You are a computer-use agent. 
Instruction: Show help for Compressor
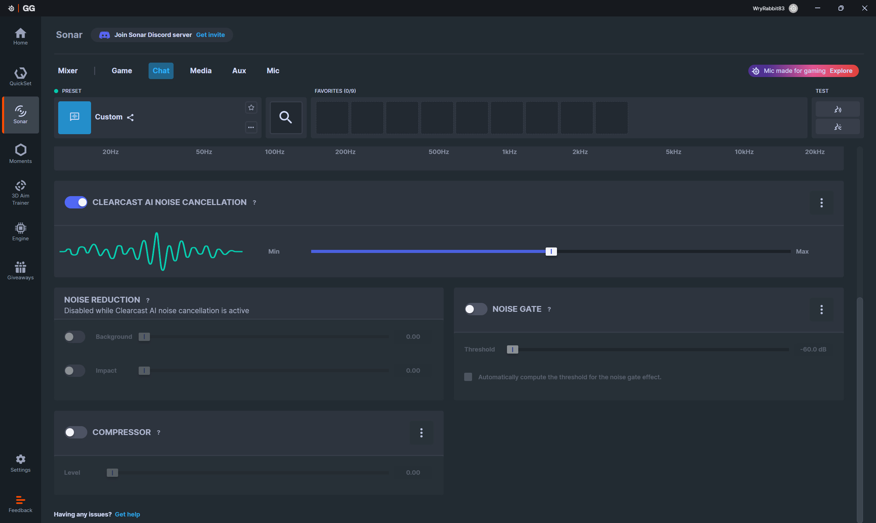pos(158,433)
